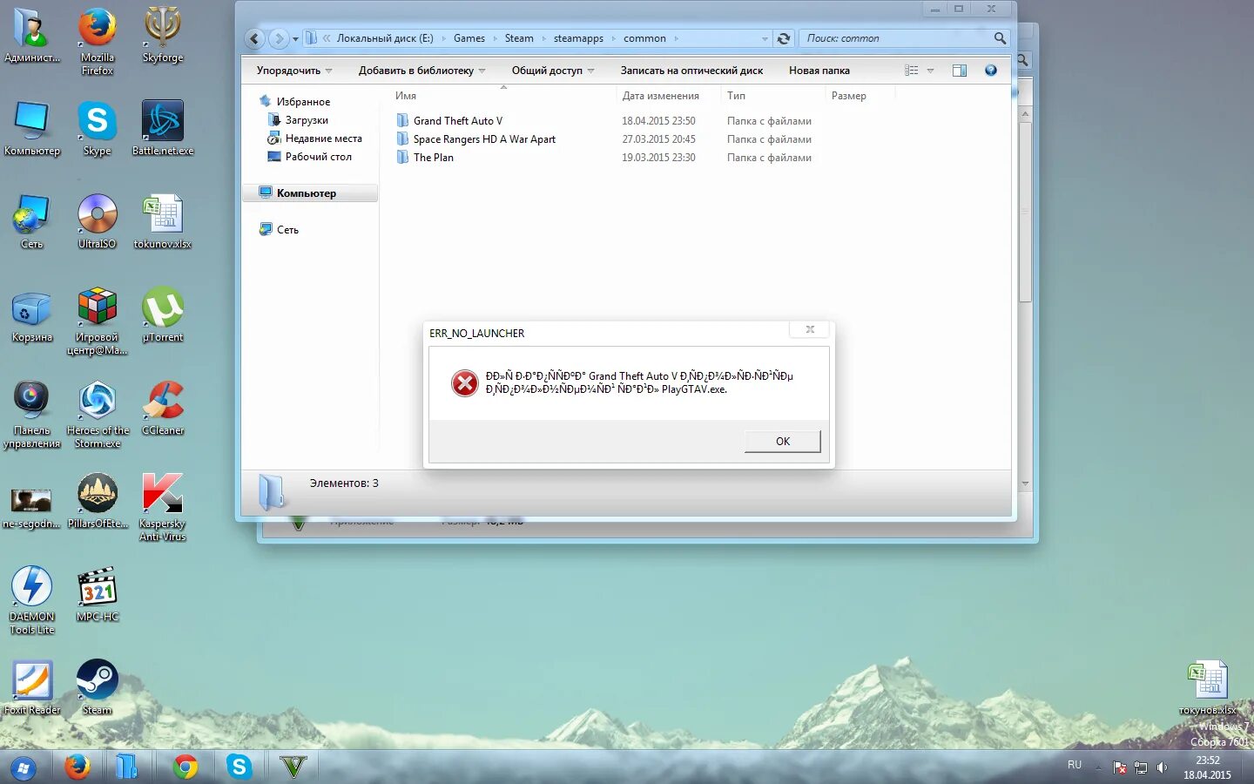Click the volume icon in the system tray

1162,767
